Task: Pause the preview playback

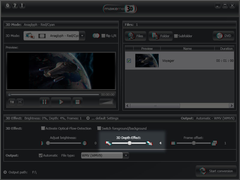Action: click(44, 102)
